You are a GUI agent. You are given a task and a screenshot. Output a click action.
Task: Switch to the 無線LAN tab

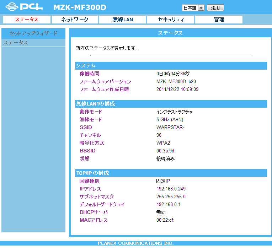coord(122,20)
